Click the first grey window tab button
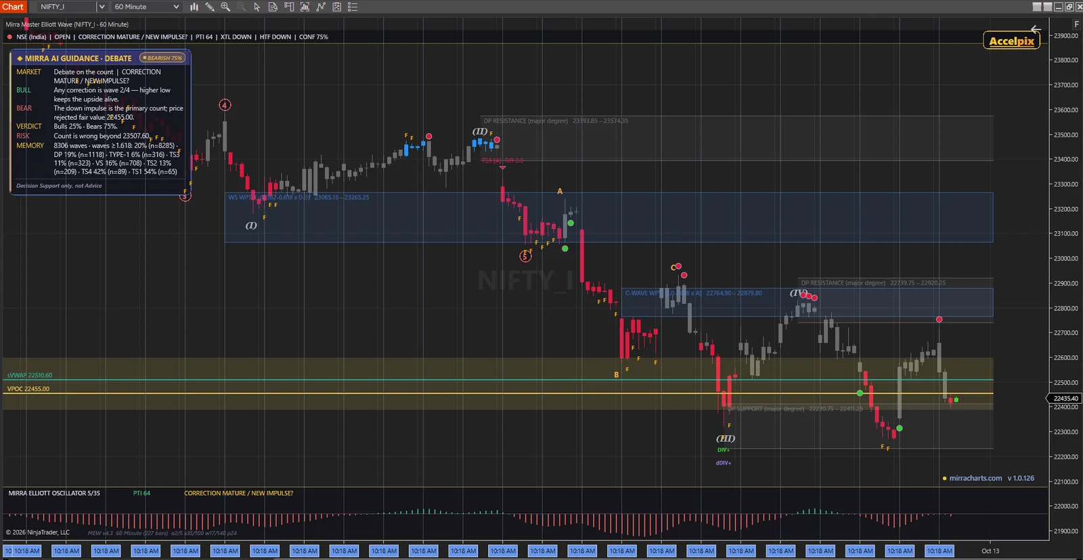 coord(1037,7)
